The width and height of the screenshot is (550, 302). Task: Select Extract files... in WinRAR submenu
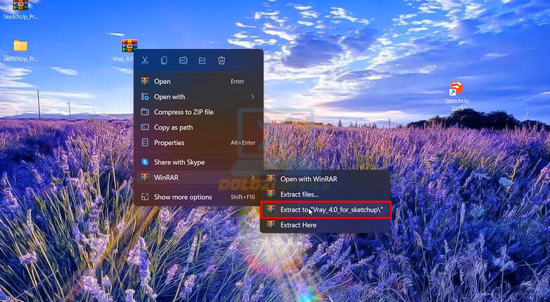click(299, 194)
